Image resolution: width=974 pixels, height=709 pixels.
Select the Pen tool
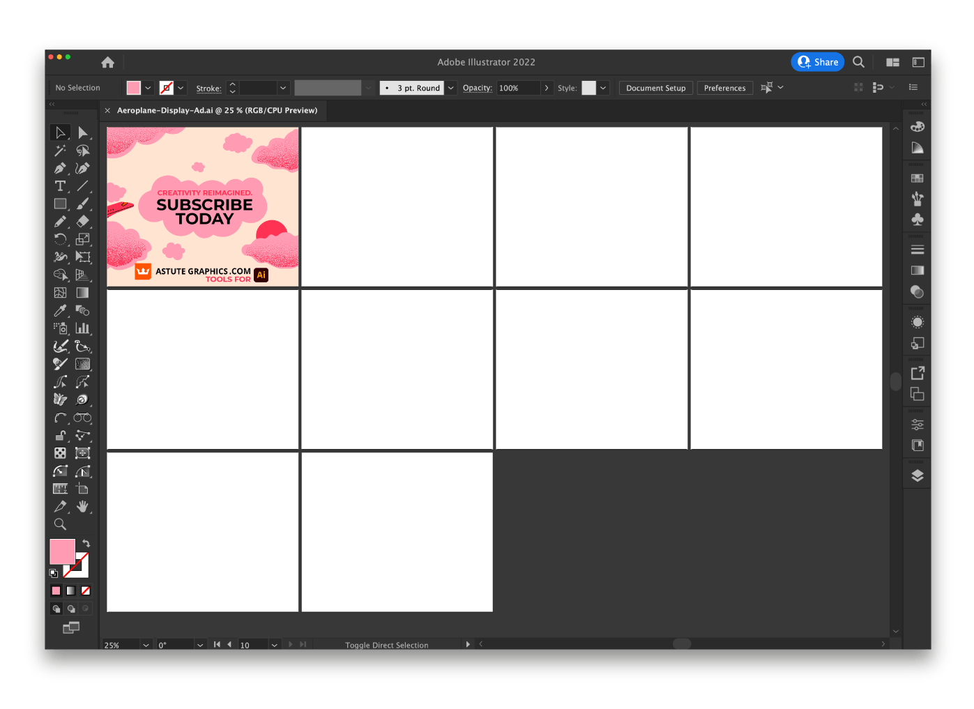point(60,168)
